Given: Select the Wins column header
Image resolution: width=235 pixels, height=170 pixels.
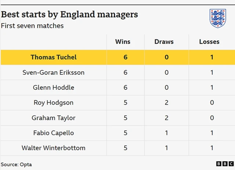Looking at the screenshot, I should tap(123, 42).
